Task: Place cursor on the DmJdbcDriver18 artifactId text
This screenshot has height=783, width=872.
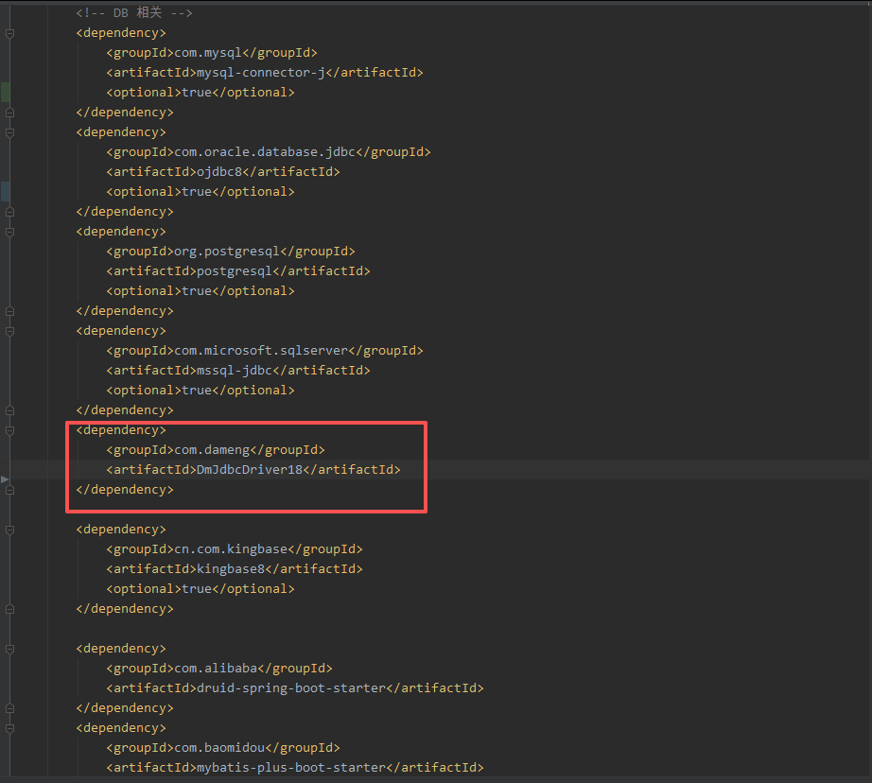Action: coord(248,470)
